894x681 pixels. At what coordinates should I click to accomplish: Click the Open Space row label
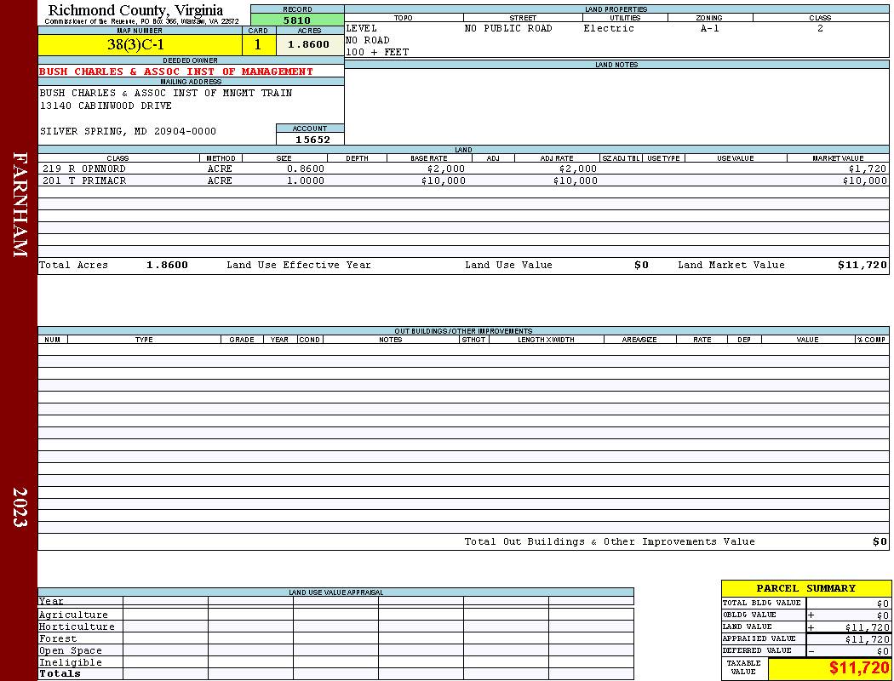(70, 651)
